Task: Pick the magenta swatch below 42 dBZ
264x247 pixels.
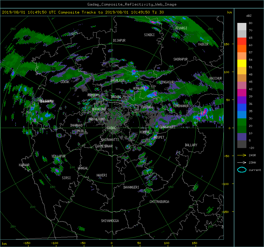Action: 242,93
